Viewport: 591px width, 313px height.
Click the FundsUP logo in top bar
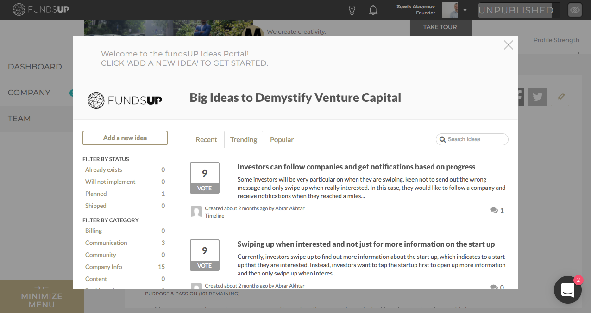tap(41, 10)
